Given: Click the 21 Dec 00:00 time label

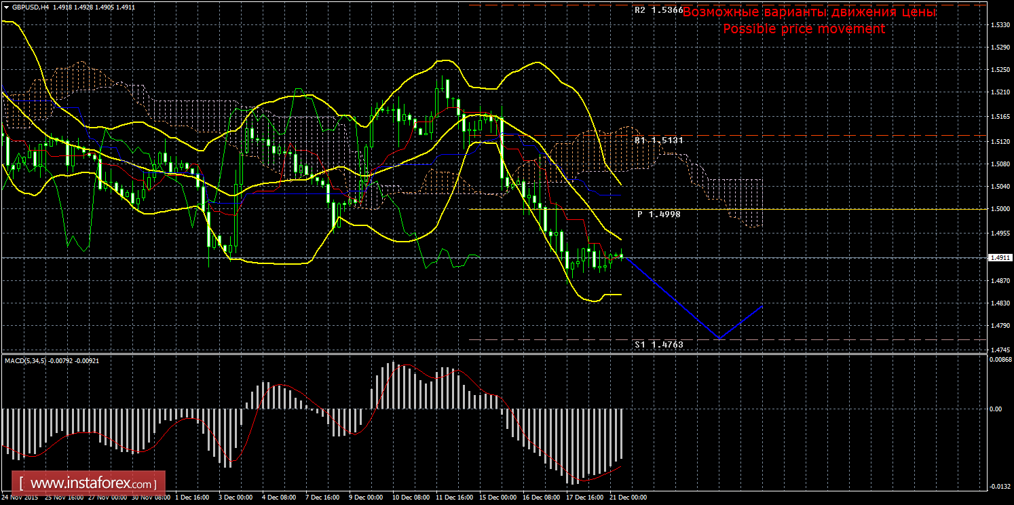Looking at the screenshot, I should (628, 498).
